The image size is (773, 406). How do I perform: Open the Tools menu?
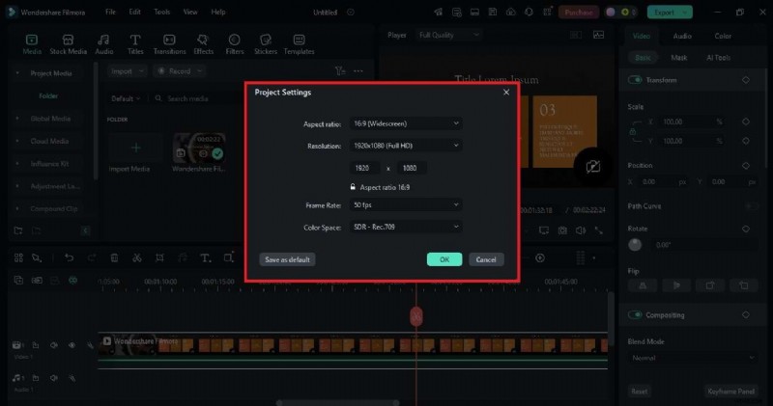point(161,12)
